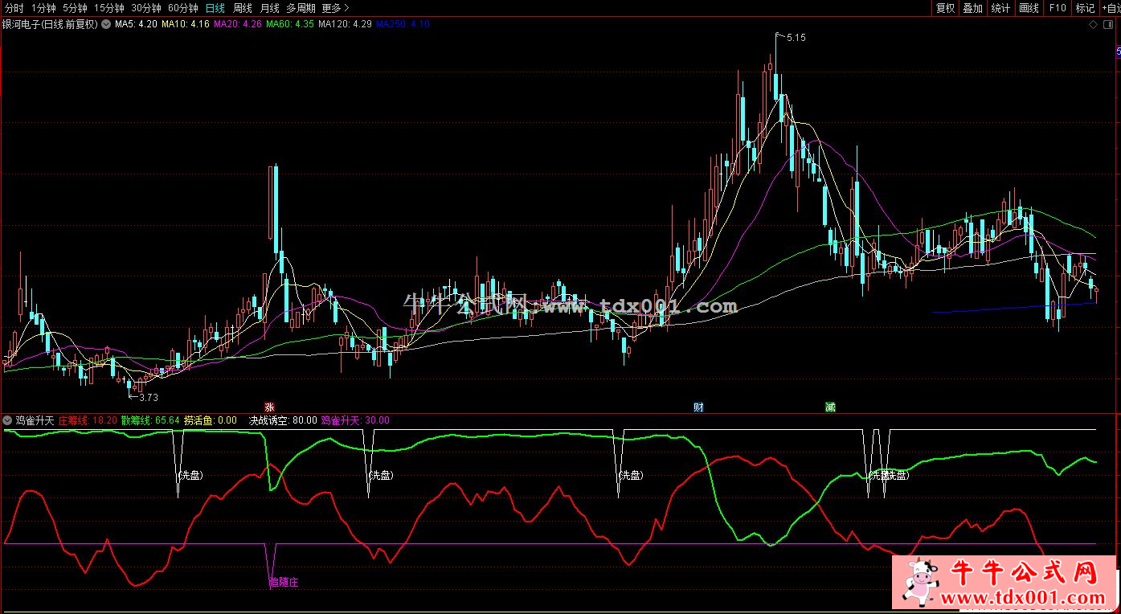The height and width of the screenshot is (614, 1121).
Task: Click the 3.73 low price label
Action: pyautogui.click(x=149, y=397)
